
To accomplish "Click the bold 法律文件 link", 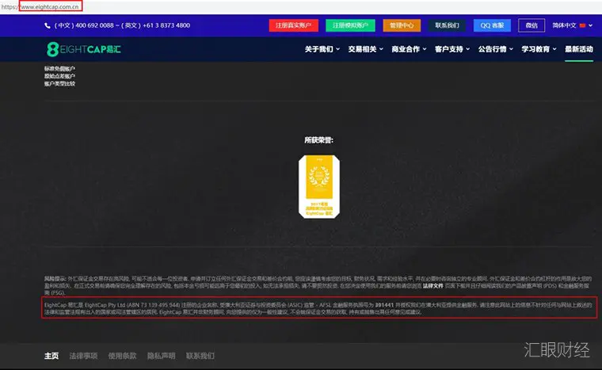I will pos(432,286).
